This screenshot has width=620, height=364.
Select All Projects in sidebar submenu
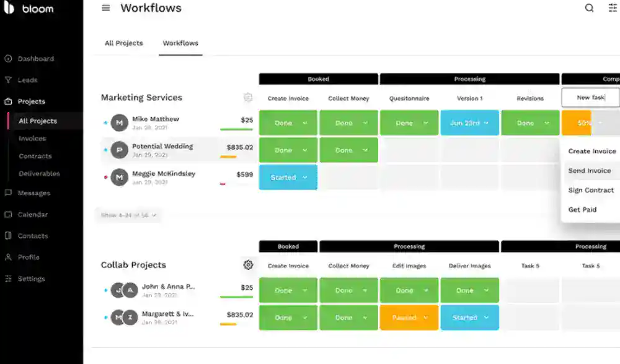[38, 121]
